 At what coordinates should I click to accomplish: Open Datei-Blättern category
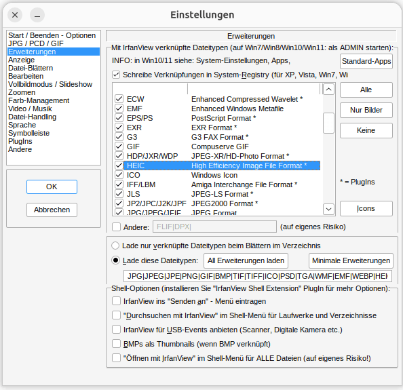(x=31, y=68)
